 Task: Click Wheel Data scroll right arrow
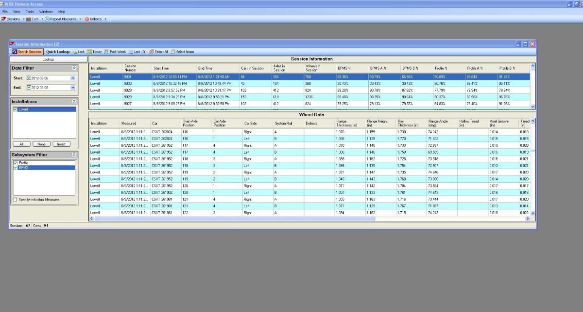[x=528, y=219]
